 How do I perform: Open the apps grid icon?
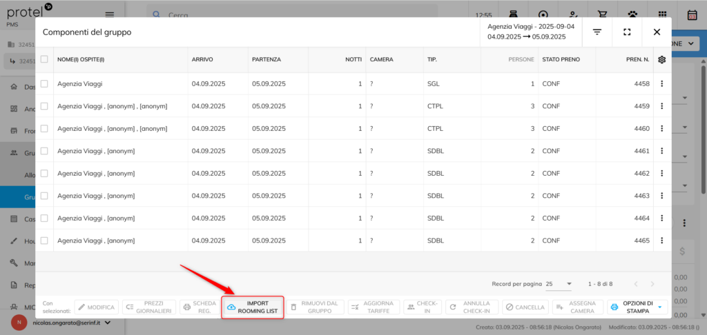[x=662, y=14]
